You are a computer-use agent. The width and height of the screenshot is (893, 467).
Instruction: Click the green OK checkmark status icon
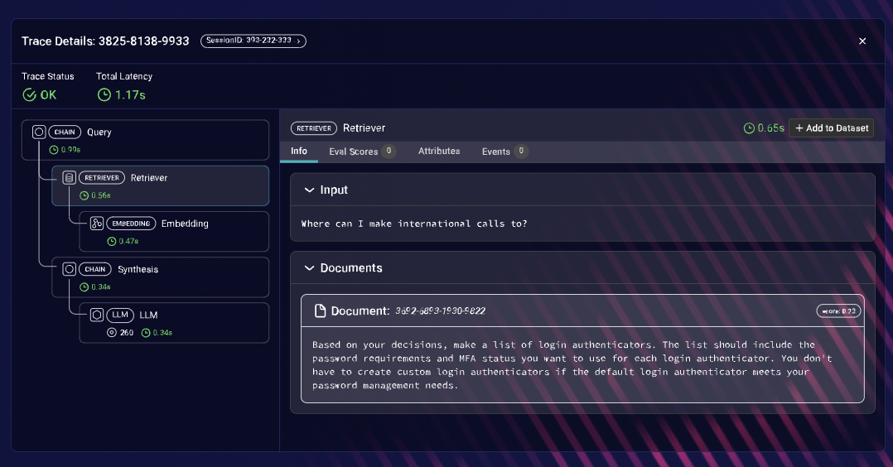(29, 95)
